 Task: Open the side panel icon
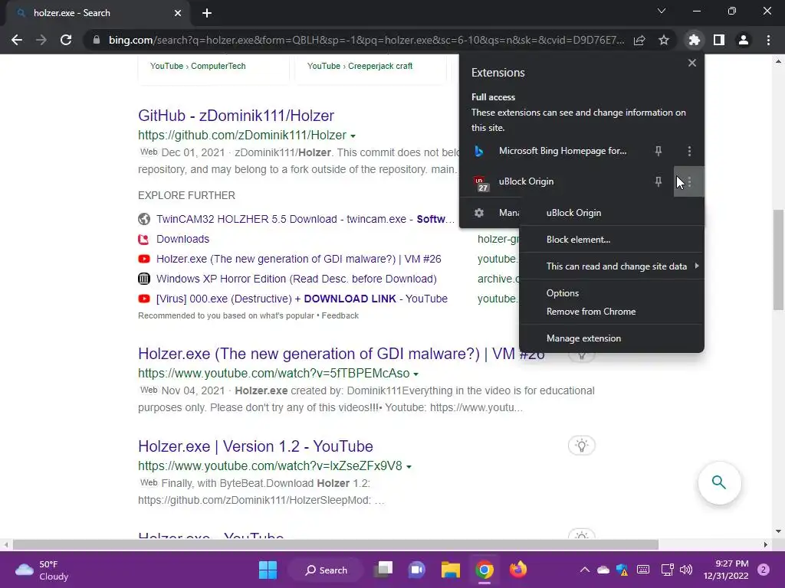tap(719, 40)
